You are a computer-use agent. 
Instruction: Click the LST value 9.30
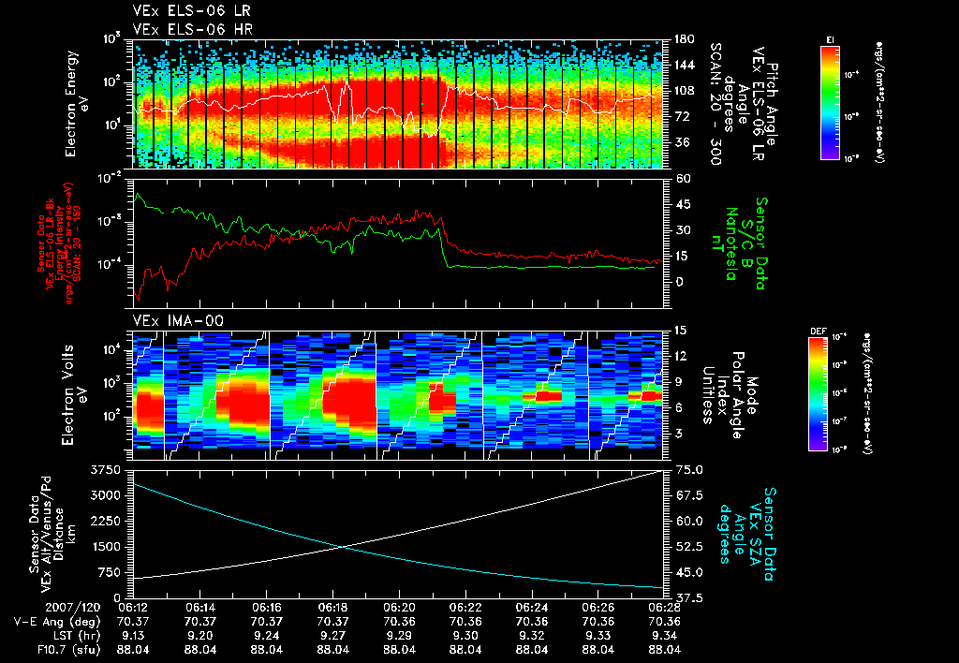point(465,636)
